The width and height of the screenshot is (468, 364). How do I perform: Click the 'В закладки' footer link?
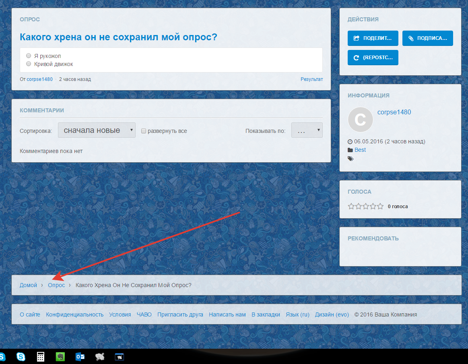tap(266, 314)
